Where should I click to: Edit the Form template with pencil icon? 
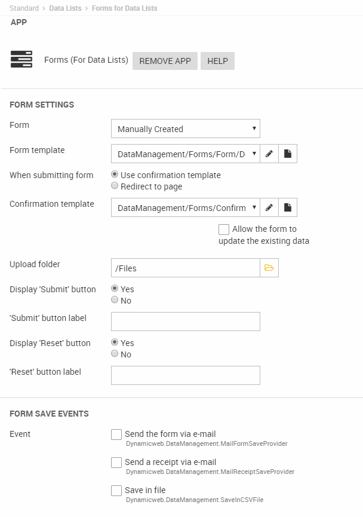pyautogui.click(x=269, y=154)
